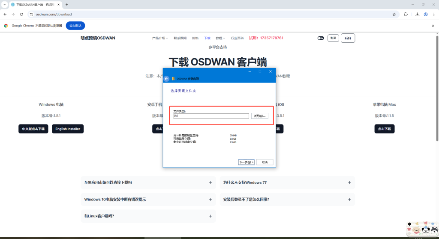The height and width of the screenshot is (239, 439).
Task: Click the 试用: 17357178761 phone link
Action: pos(266,38)
